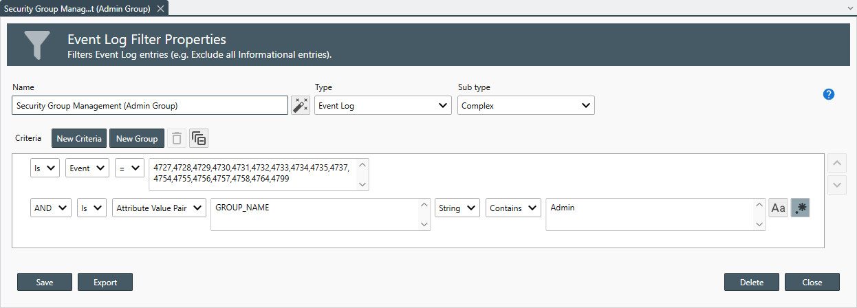Click the magic wand icon beside Name
This screenshot has height=308, width=857.
tap(301, 105)
